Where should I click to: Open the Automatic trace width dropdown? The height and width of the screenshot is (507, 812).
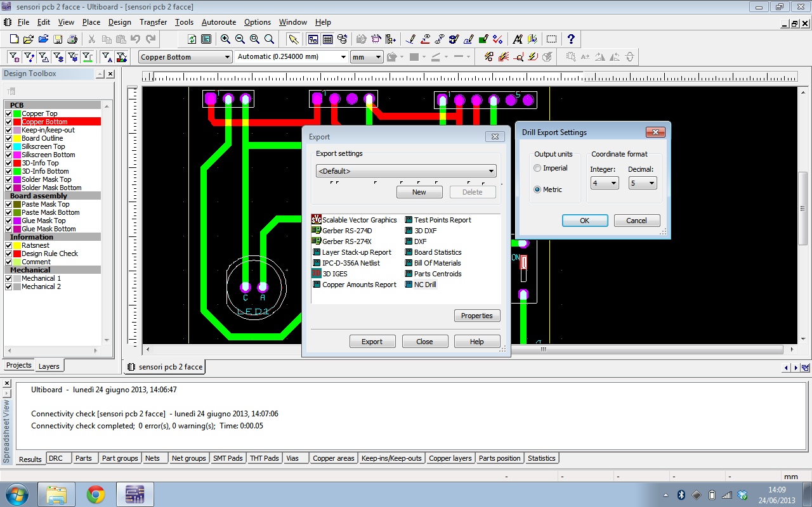tap(291, 57)
